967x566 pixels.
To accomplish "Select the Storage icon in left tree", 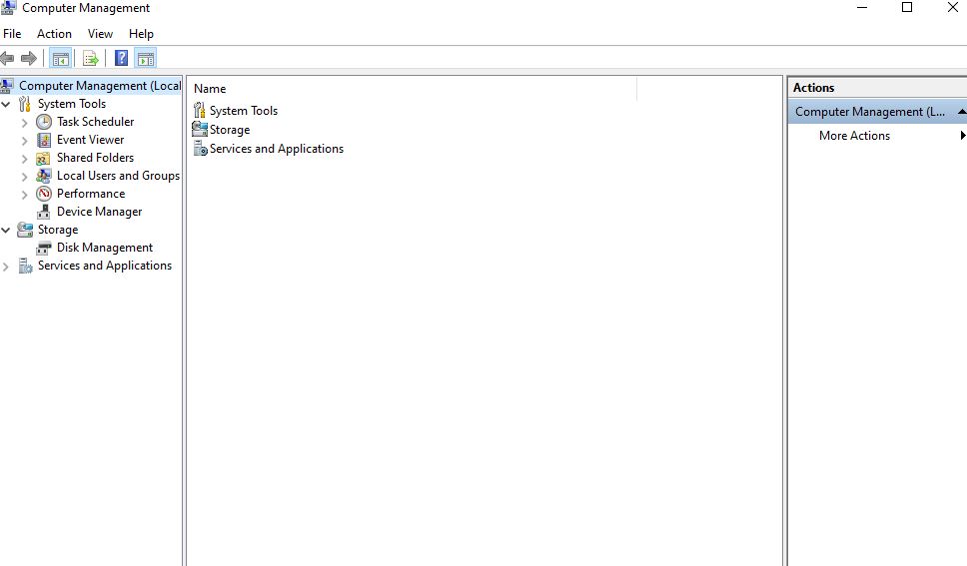I will (25, 230).
